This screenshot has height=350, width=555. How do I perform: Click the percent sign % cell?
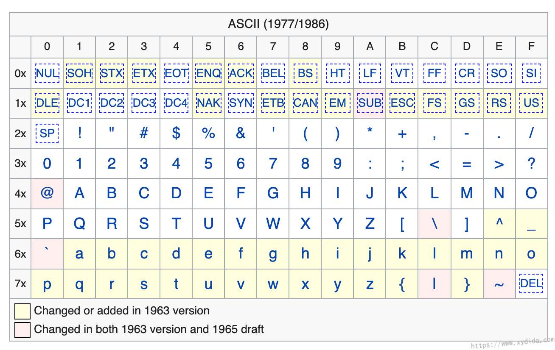[208, 133]
